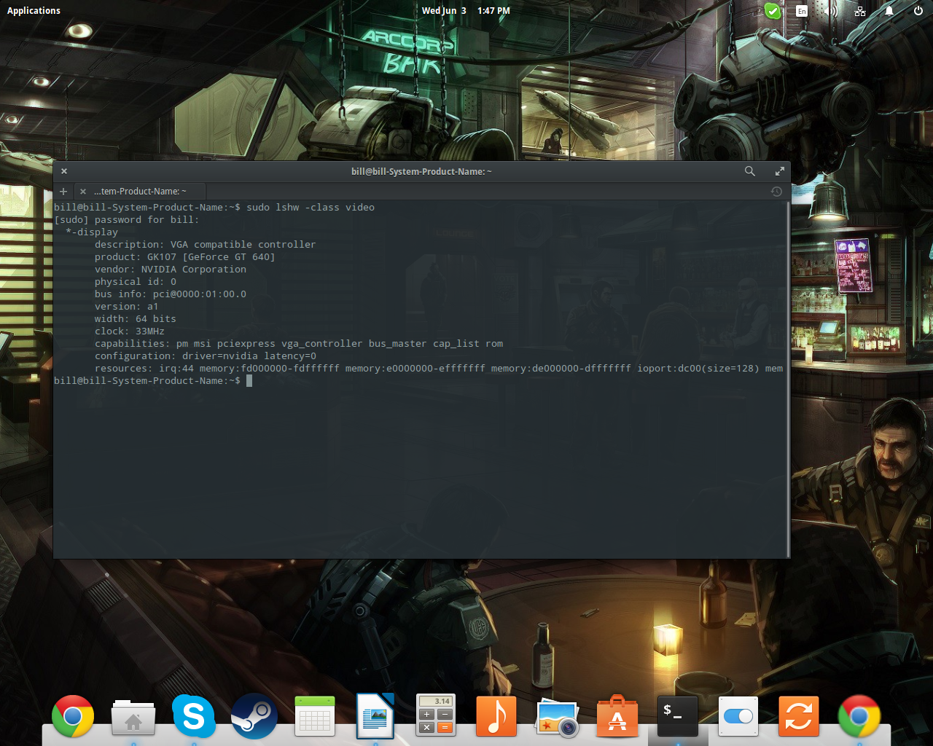Click the 'vendor: NVIDIA Corporation' line

171,270
